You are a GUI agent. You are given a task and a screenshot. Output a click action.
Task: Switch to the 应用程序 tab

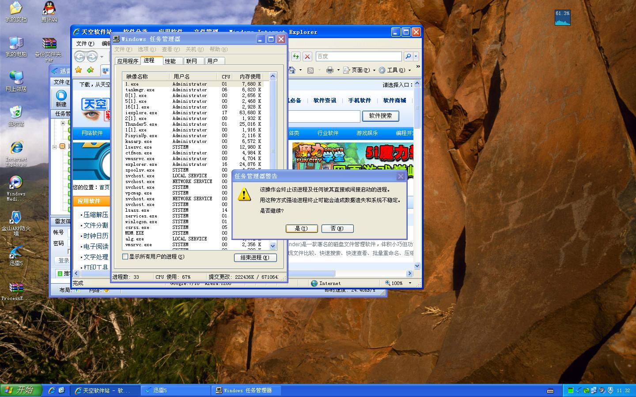[128, 61]
